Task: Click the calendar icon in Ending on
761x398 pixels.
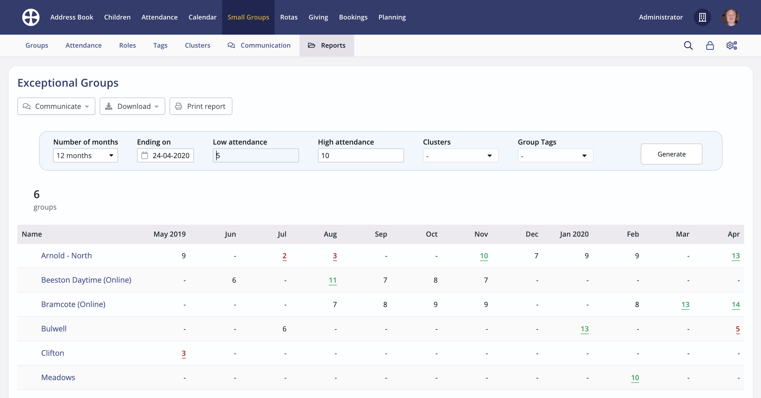Action: pyautogui.click(x=144, y=155)
